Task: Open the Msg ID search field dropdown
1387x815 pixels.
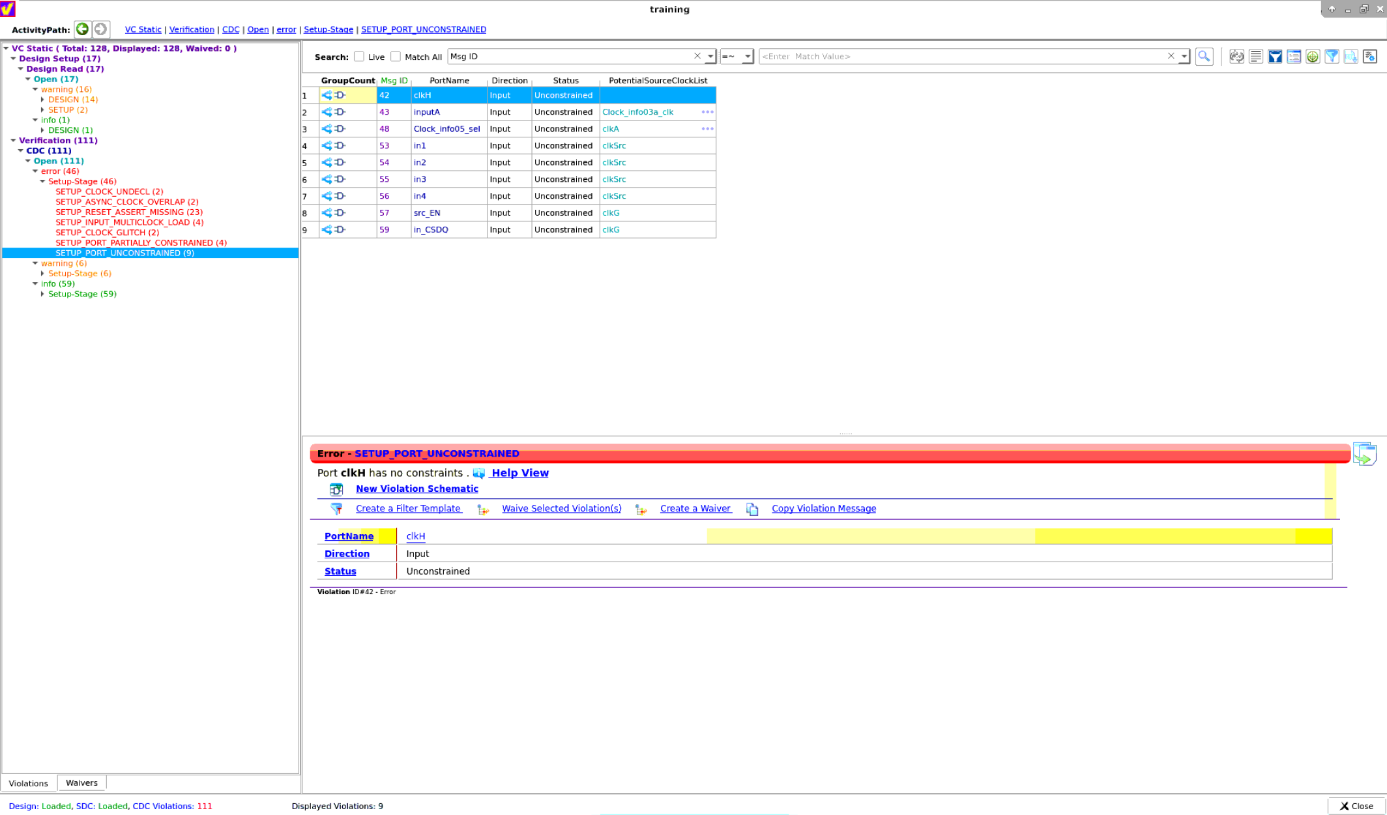Action: 710,56
